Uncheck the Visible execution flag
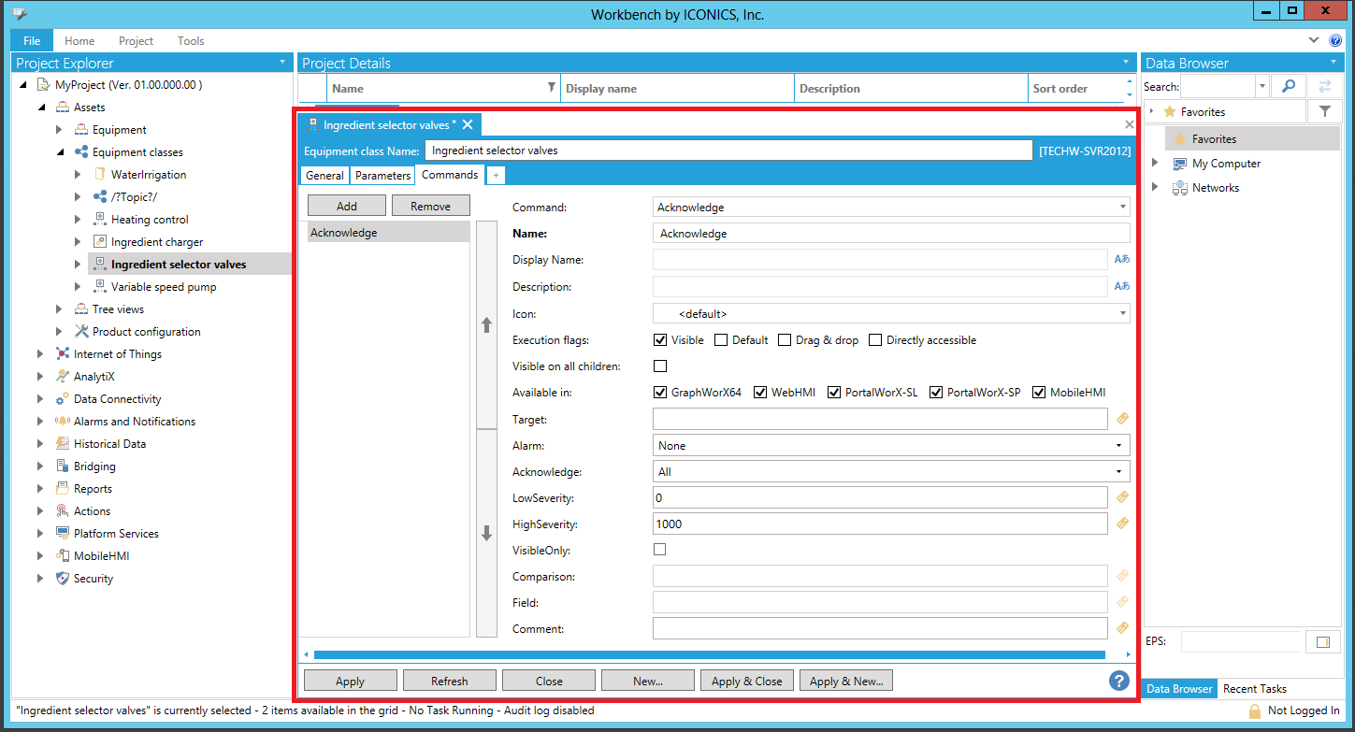This screenshot has height=732, width=1355. click(x=660, y=340)
